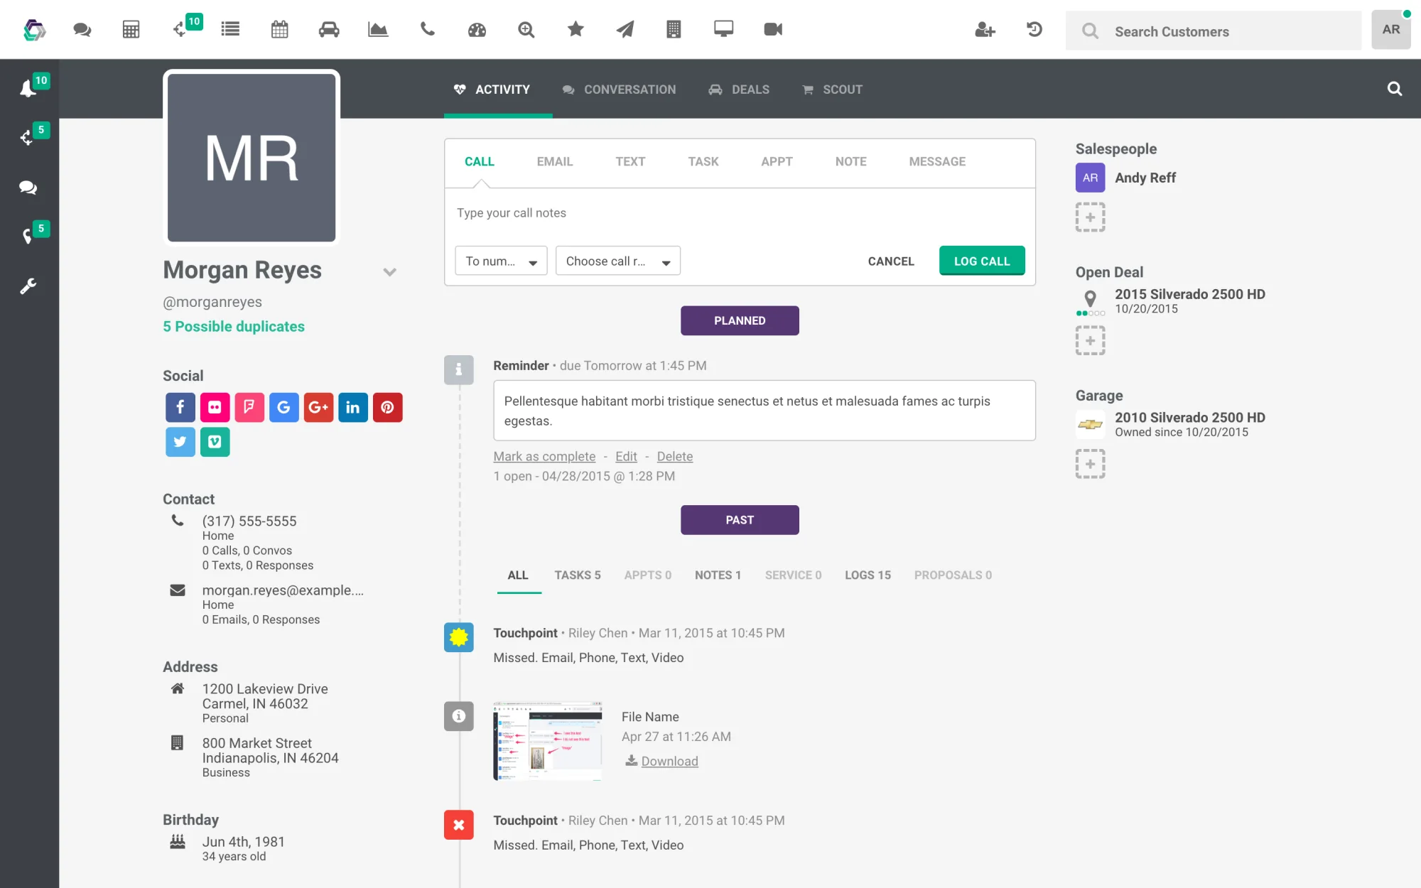Click Mark as complete link
The height and width of the screenshot is (888, 1421).
point(544,457)
